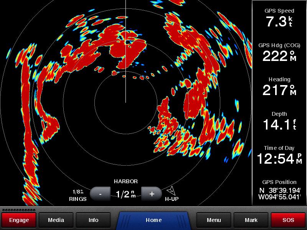The image size is (307, 230).
Task: Mark a waypoint with Mark button
Action: click(x=251, y=220)
